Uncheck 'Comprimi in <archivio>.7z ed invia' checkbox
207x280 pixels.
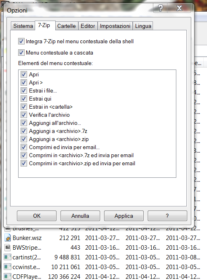(24, 155)
